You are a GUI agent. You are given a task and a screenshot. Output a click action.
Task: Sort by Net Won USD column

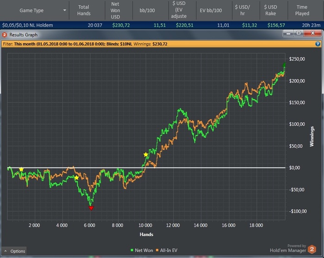pyautogui.click(x=115, y=10)
